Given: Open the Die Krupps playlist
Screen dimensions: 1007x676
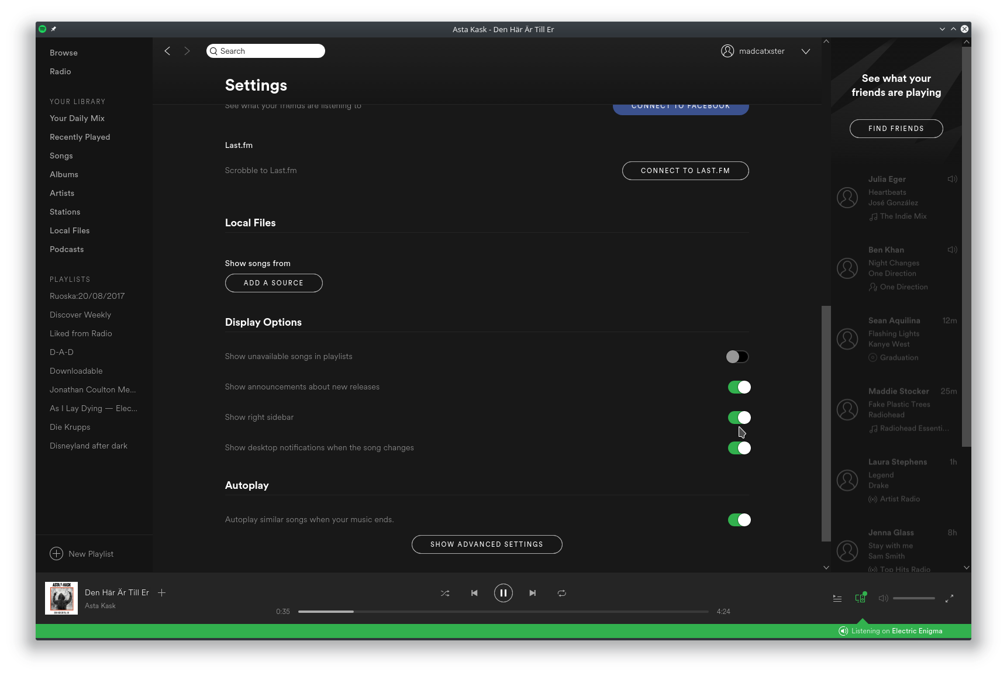Looking at the screenshot, I should (70, 427).
